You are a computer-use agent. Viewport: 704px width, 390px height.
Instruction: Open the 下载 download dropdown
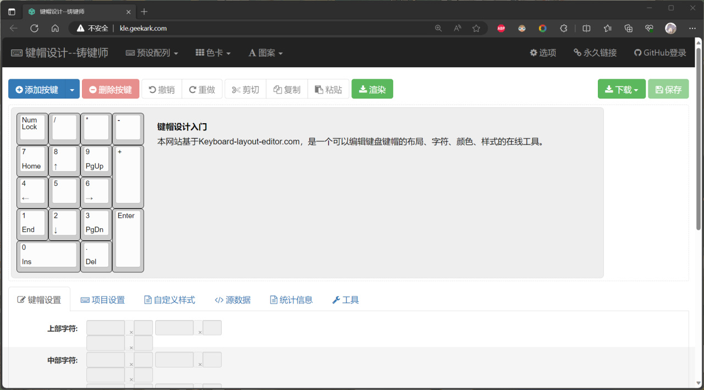pos(621,89)
